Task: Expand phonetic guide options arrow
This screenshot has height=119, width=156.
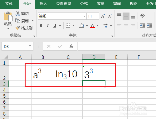Action: click(x=111, y=26)
